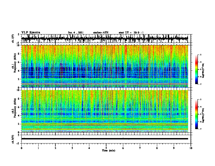Click the 8 kHz tick label on ch.2 axis
Image resolution: width=215 pixels, height=166 pixels.
pos(19,99)
